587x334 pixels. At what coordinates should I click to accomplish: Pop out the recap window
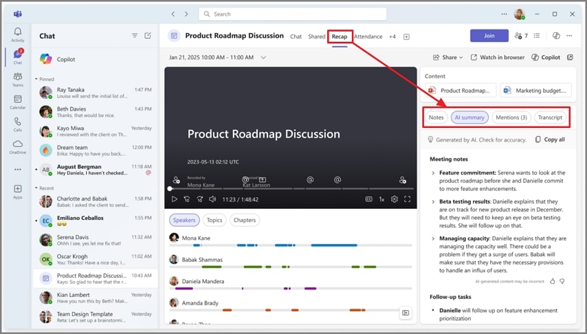570,57
